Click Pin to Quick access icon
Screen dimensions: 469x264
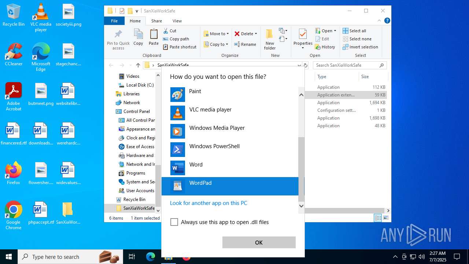(x=118, y=40)
